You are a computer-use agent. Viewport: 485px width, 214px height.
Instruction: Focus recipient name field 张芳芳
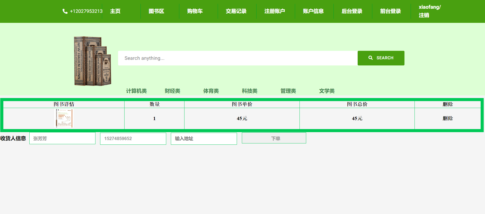point(62,138)
